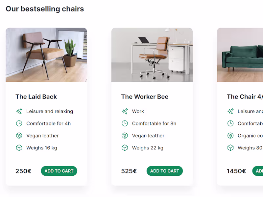Click globe icon on The Worker Bee card
This screenshot has height=197, width=263.
click(x=125, y=136)
